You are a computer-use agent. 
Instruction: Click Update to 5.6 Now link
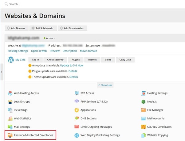click(72, 65)
